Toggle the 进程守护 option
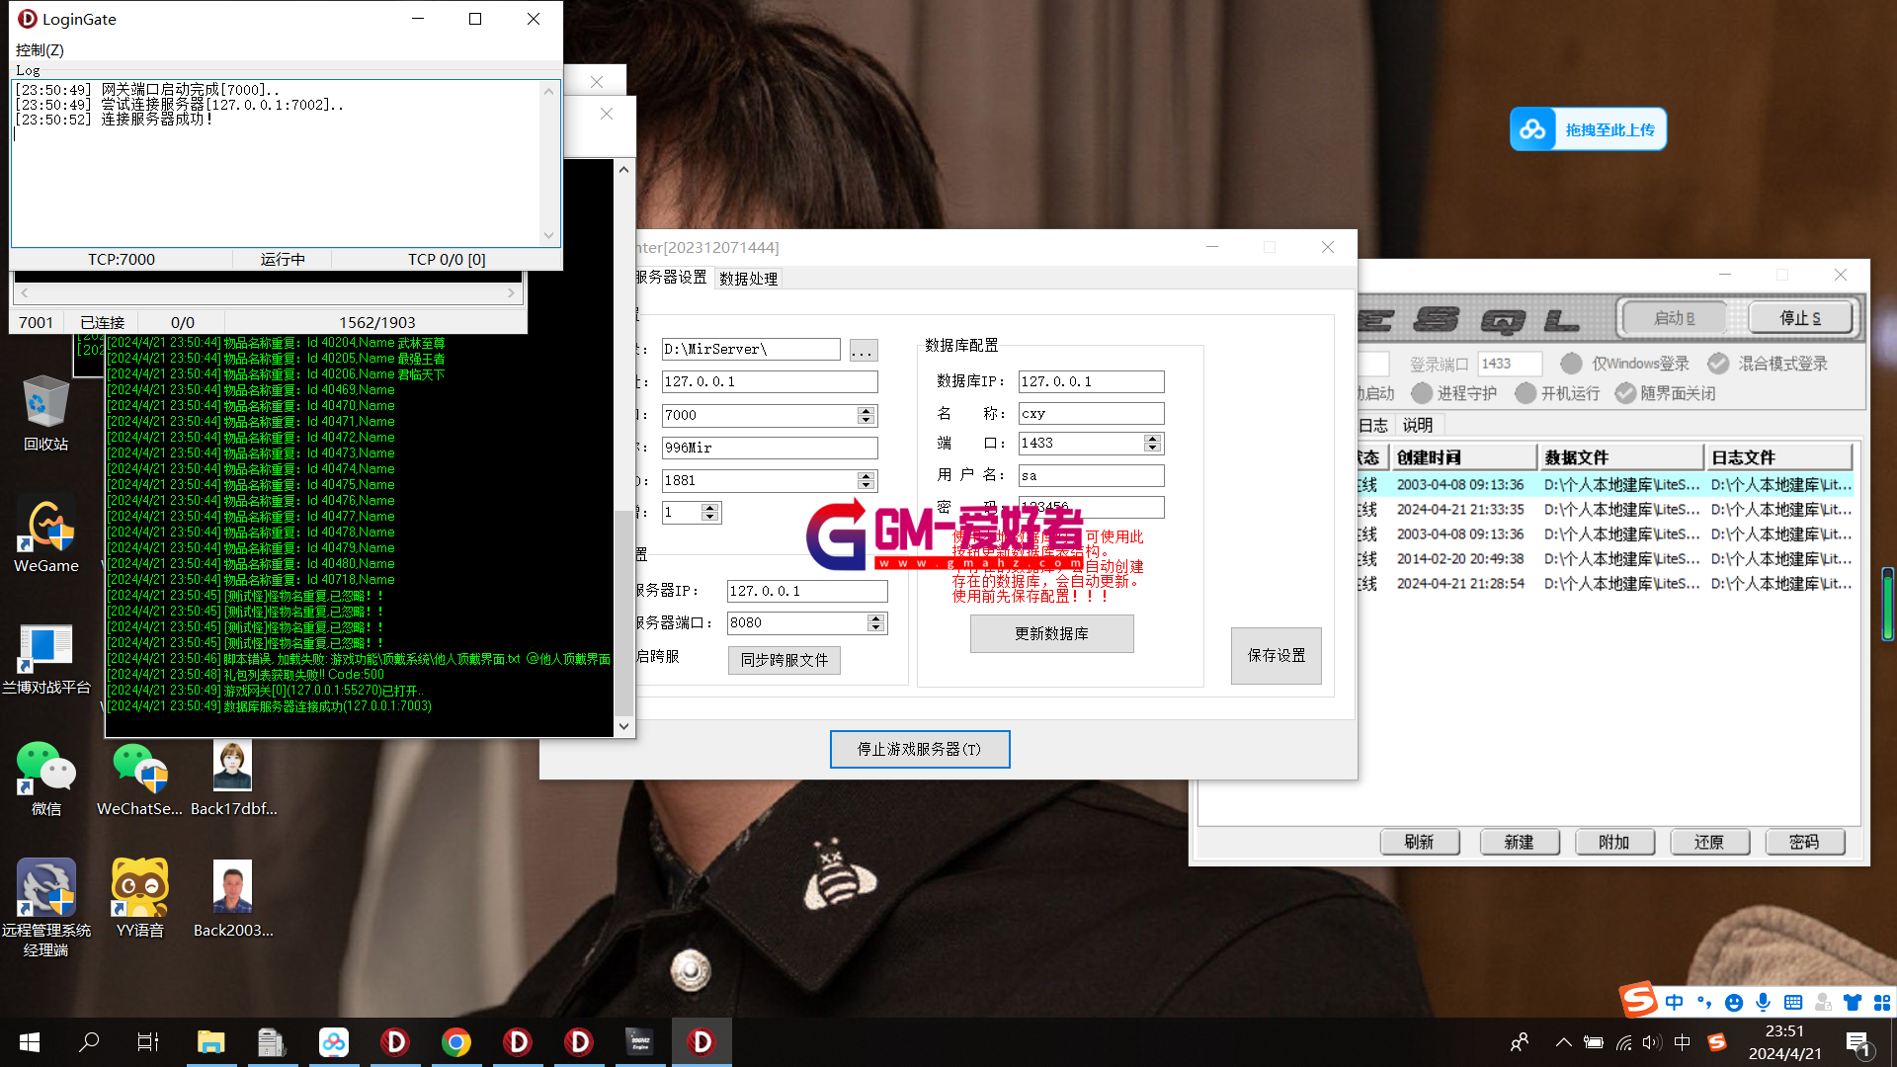This screenshot has height=1067, width=1897. tap(1454, 393)
